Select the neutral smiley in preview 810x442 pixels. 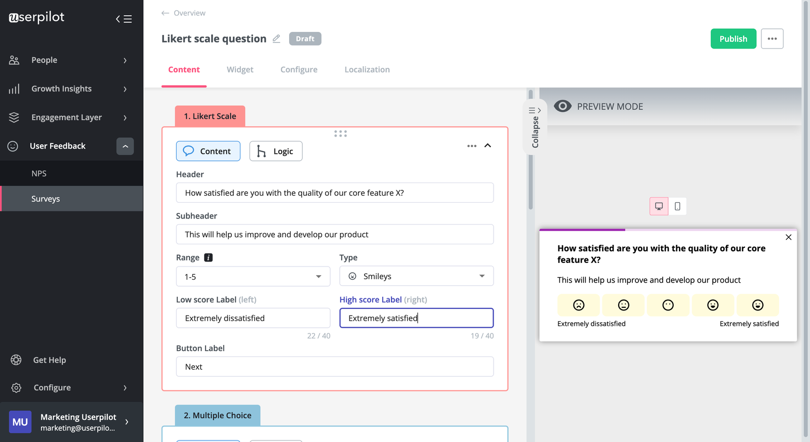click(x=668, y=305)
